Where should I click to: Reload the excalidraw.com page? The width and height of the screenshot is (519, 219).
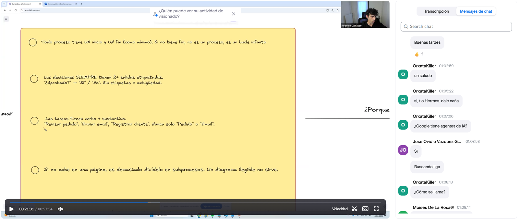[x=16, y=10]
